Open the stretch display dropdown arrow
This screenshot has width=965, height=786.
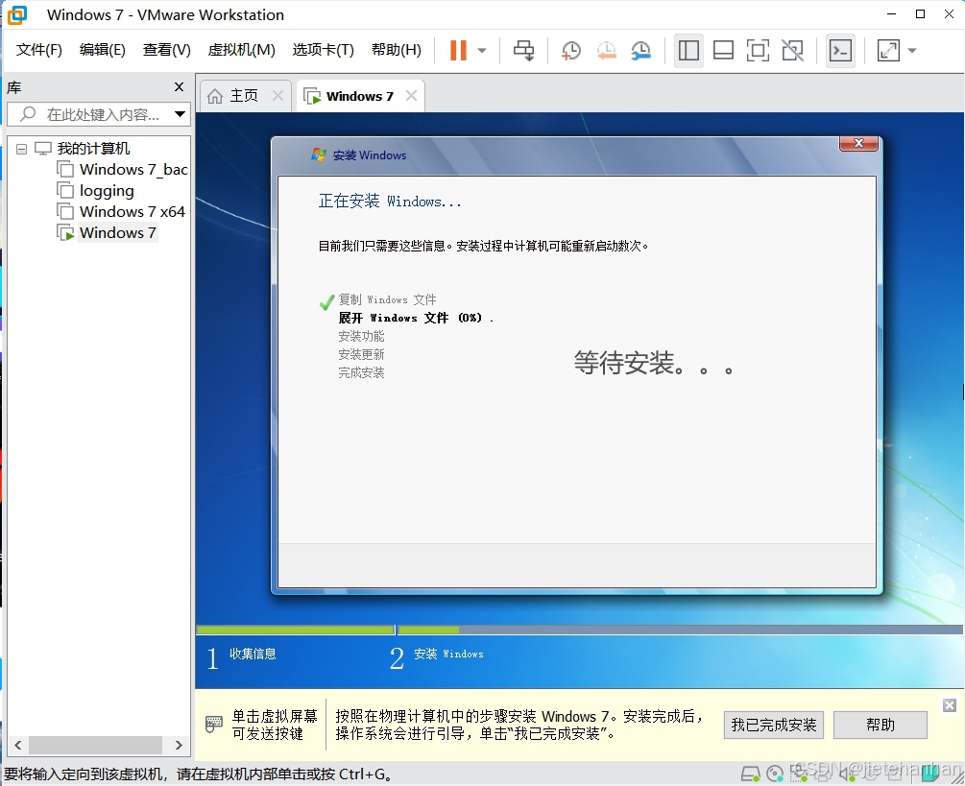pyautogui.click(x=912, y=51)
